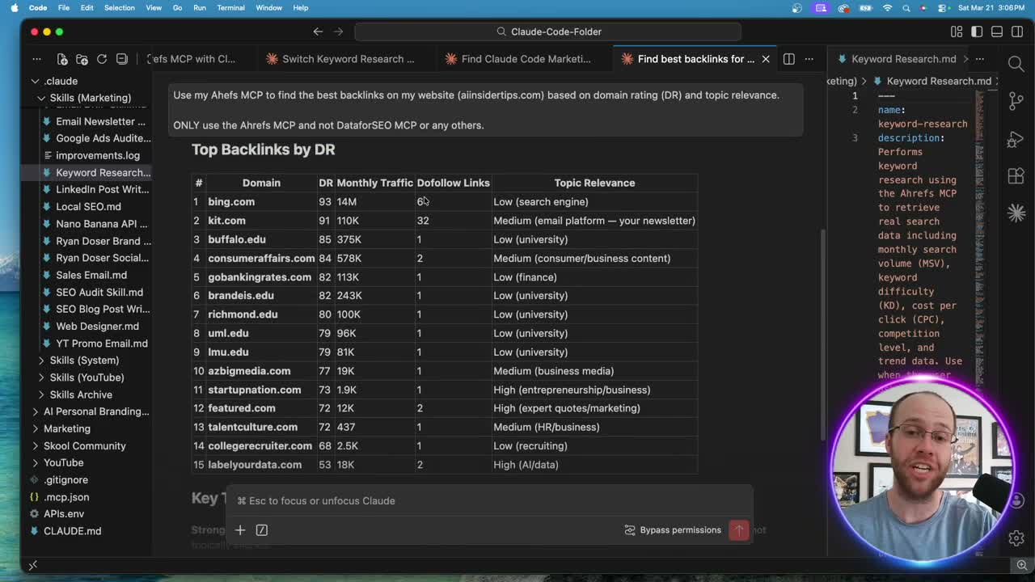Screen dimensions: 1035x582
Task: Add an attachment with the plus icon
Action: click(240, 530)
